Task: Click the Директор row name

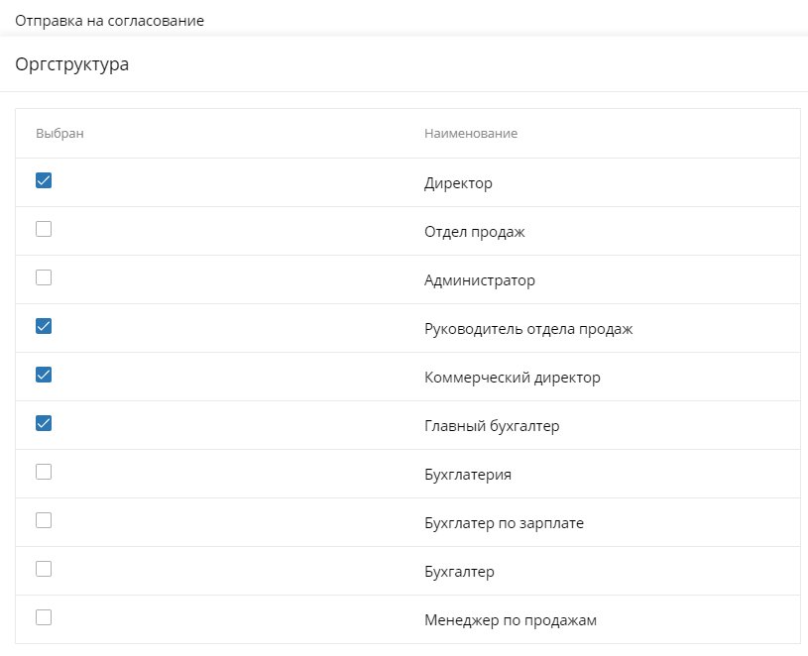Action: click(x=458, y=183)
